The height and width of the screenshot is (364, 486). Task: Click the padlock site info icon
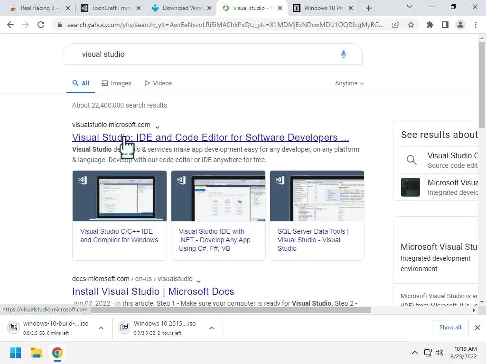point(60,25)
